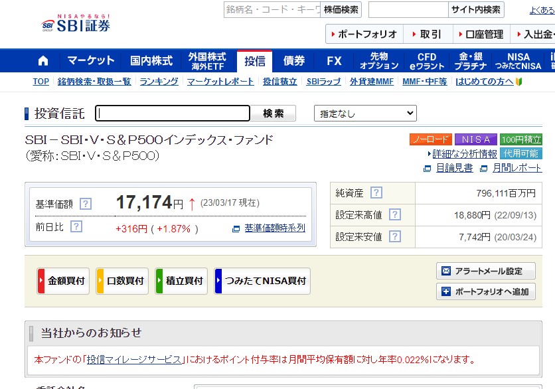555x389 pixels.
Task: Click the 入出金 button
Action: click(x=532, y=34)
